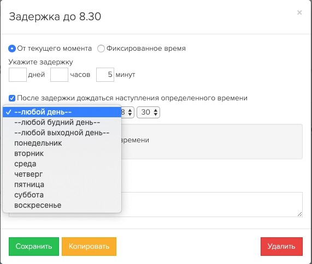Select 'От текущего момента' radio button

coord(12,49)
